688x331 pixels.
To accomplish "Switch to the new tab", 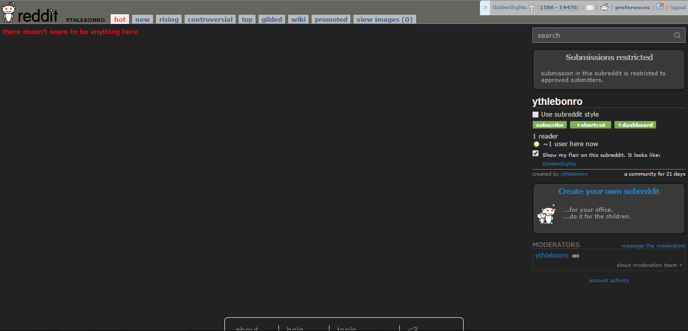I will click(x=142, y=19).
